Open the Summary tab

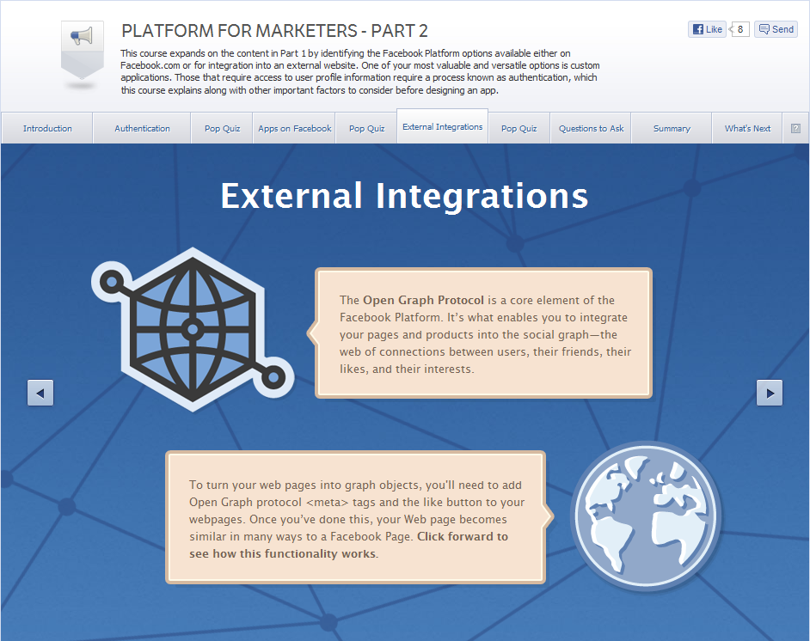point(672,128)
